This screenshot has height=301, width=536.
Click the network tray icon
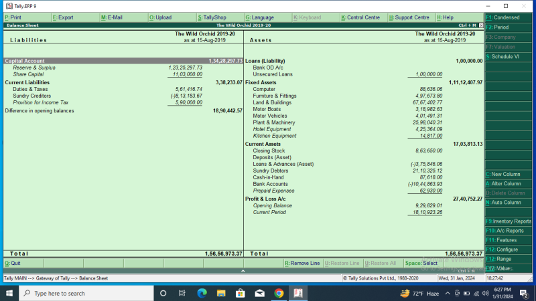pyautogui.click(x=476, y=293)
